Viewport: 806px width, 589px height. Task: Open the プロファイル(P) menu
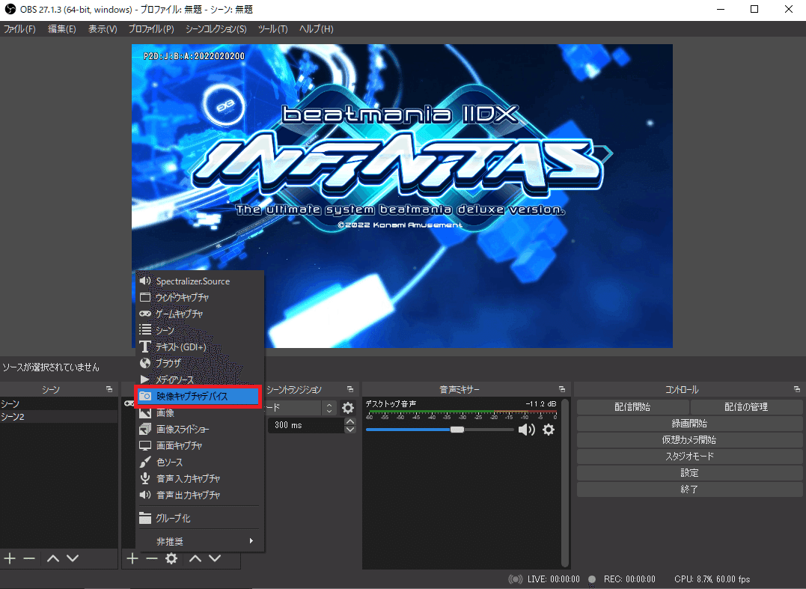click(150, 28)
